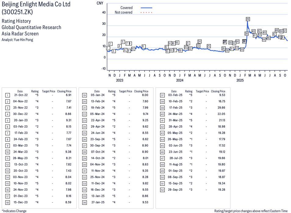Click index box 37 in the right table
This screenshot has width=291, height=213.
pyautogui.click(x=162, y=95)
